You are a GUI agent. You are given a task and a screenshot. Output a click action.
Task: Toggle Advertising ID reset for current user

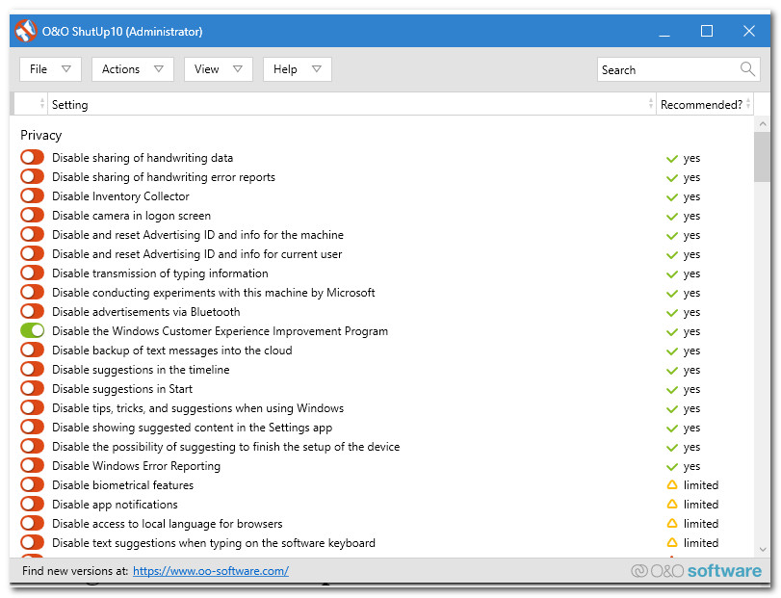[33, 253]
